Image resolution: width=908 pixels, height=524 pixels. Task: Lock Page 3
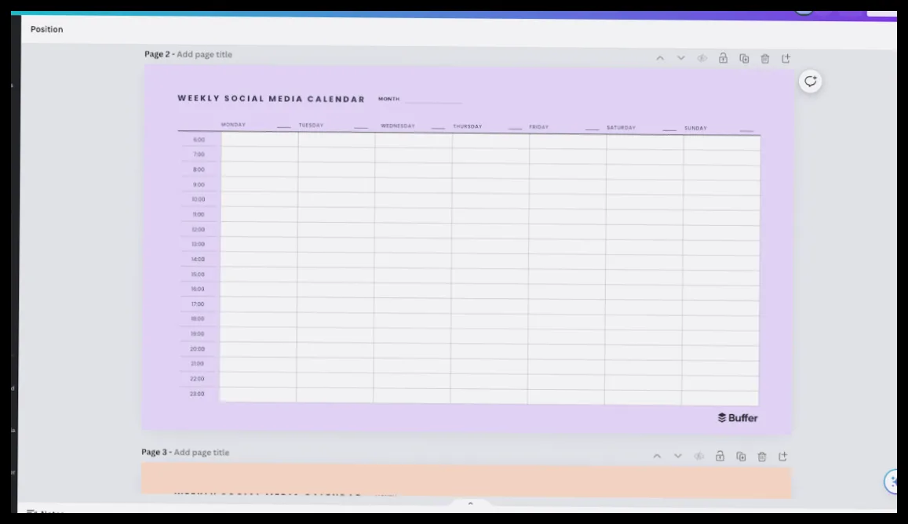tap(720, 457)
